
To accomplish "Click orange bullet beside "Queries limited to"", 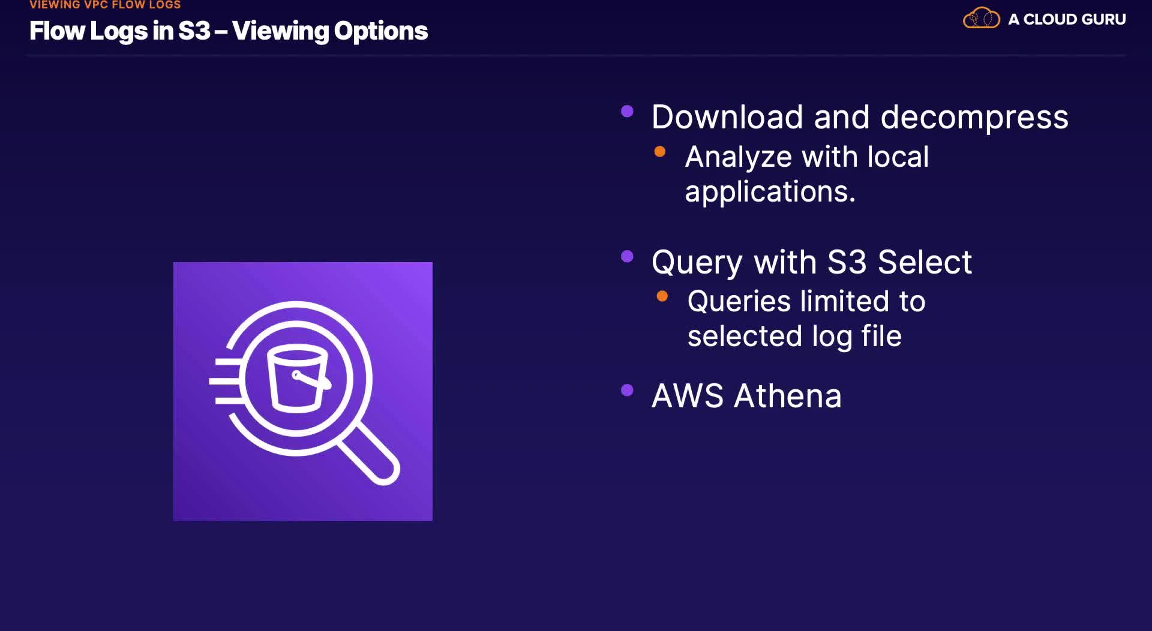I will [662, 296].
